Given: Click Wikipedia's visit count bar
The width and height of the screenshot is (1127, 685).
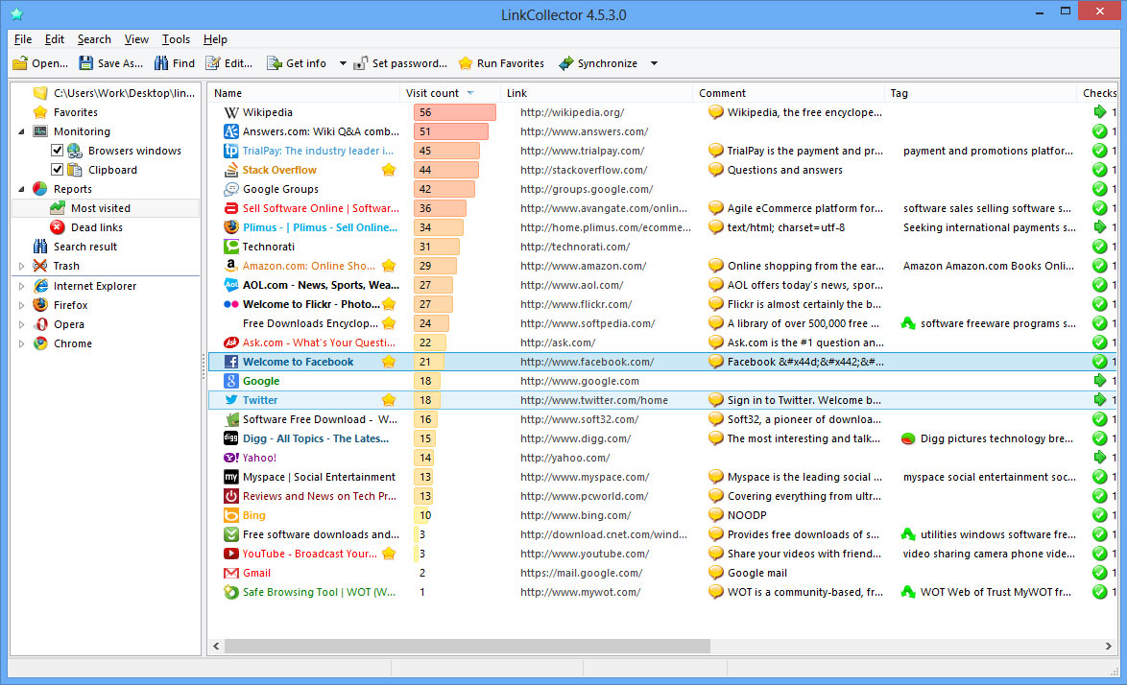Looking at the screenshot, I should tap(457, 112).
